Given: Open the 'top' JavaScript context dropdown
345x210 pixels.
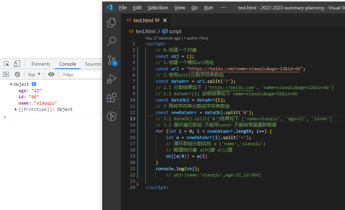Looking at the screenshot, I should pos(34,74).
